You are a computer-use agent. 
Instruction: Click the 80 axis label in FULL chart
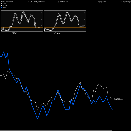(85, 13)
